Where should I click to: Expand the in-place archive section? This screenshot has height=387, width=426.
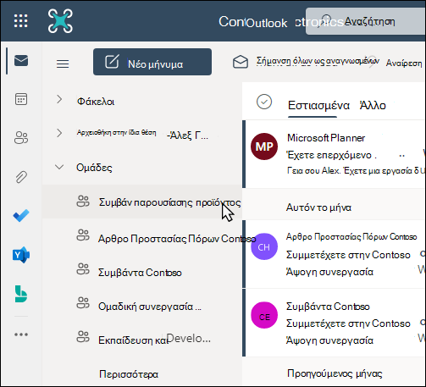pyautogui.click(x=59, y=133)
